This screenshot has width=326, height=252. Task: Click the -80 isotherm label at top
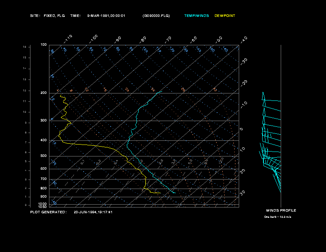pos(143,40)
